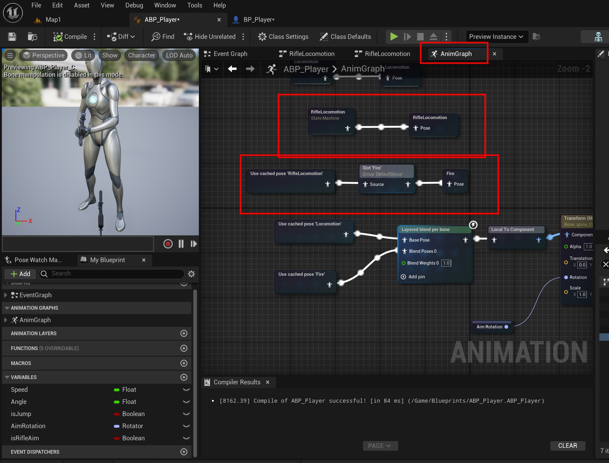Add a new Variable with plus icon
This screenshot has width=609, height=463.
tap(184, 377)
